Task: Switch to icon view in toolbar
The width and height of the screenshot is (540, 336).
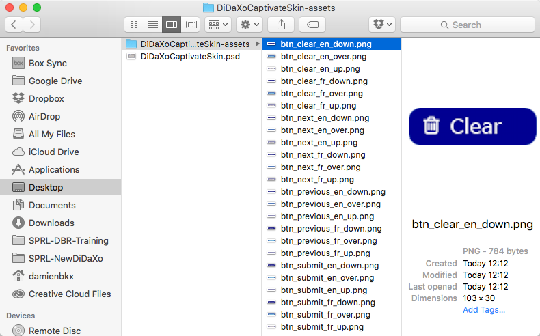Action: (x=134, y=25)
